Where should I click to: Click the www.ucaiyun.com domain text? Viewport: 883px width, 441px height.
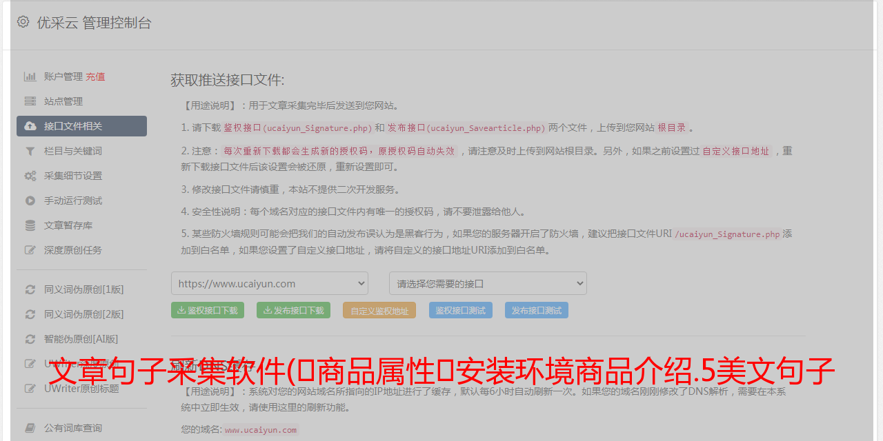coord(261,430)
